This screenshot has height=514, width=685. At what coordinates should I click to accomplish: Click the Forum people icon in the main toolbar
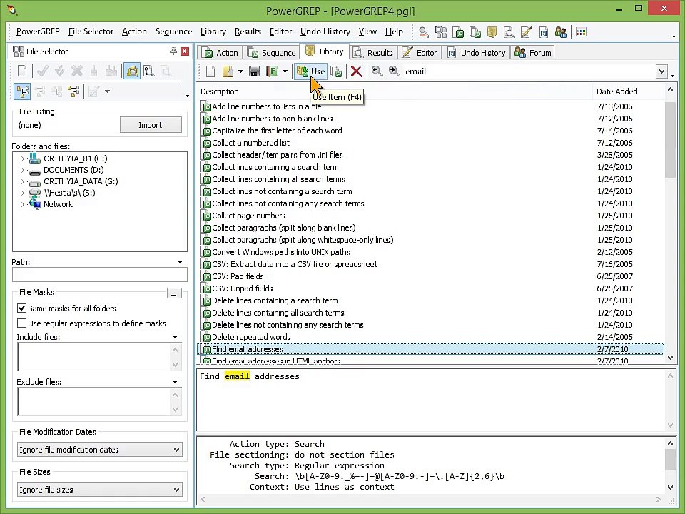pos(561,32)
